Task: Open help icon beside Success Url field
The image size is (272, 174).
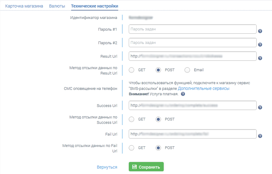Action: (260, 107)
